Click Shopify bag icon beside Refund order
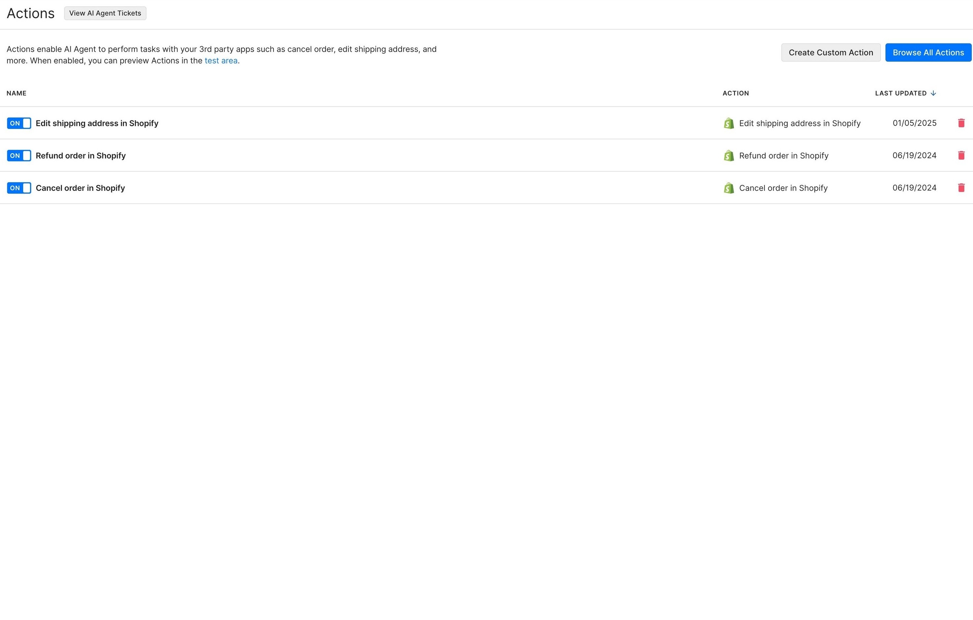 [x=728, y=155]
